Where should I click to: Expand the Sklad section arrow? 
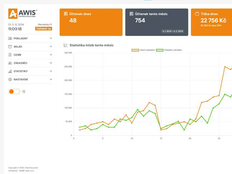[x=51, y=47]
